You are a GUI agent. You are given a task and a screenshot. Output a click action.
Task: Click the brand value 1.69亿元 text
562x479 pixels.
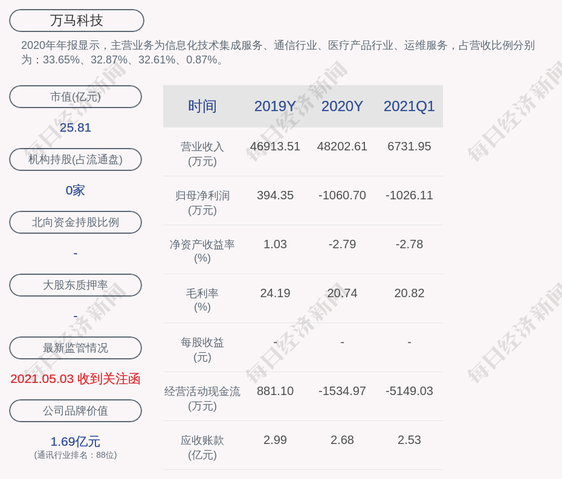pos(75,442)
